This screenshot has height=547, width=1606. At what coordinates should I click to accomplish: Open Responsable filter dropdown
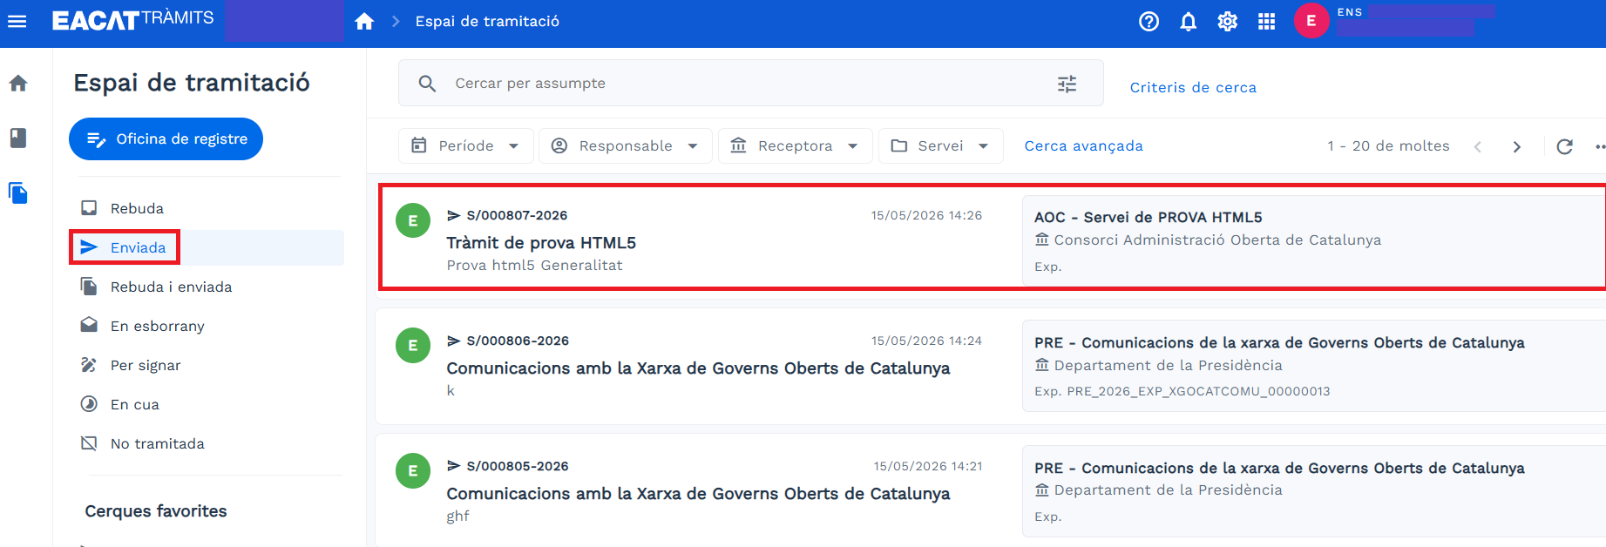click(625, 145)
